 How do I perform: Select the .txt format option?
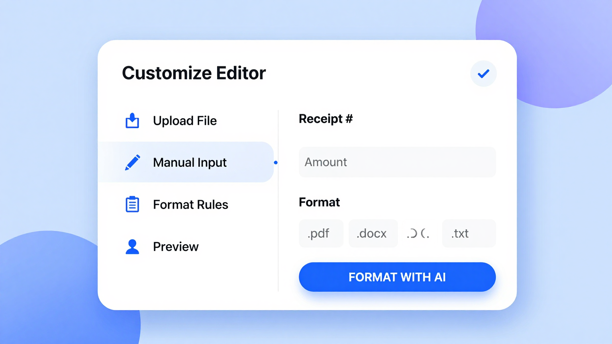[469, 233]
